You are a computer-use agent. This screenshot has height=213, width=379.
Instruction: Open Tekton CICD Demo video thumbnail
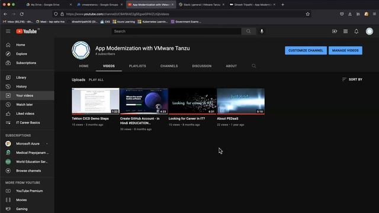[95, 101]
